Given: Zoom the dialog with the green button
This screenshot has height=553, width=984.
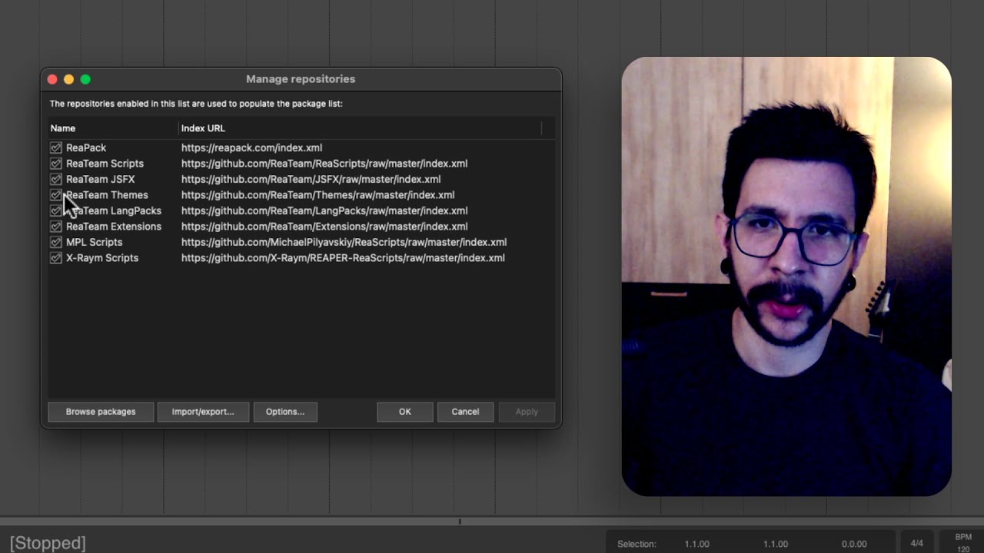Looking at the screenshot, I should coord(85,79).
